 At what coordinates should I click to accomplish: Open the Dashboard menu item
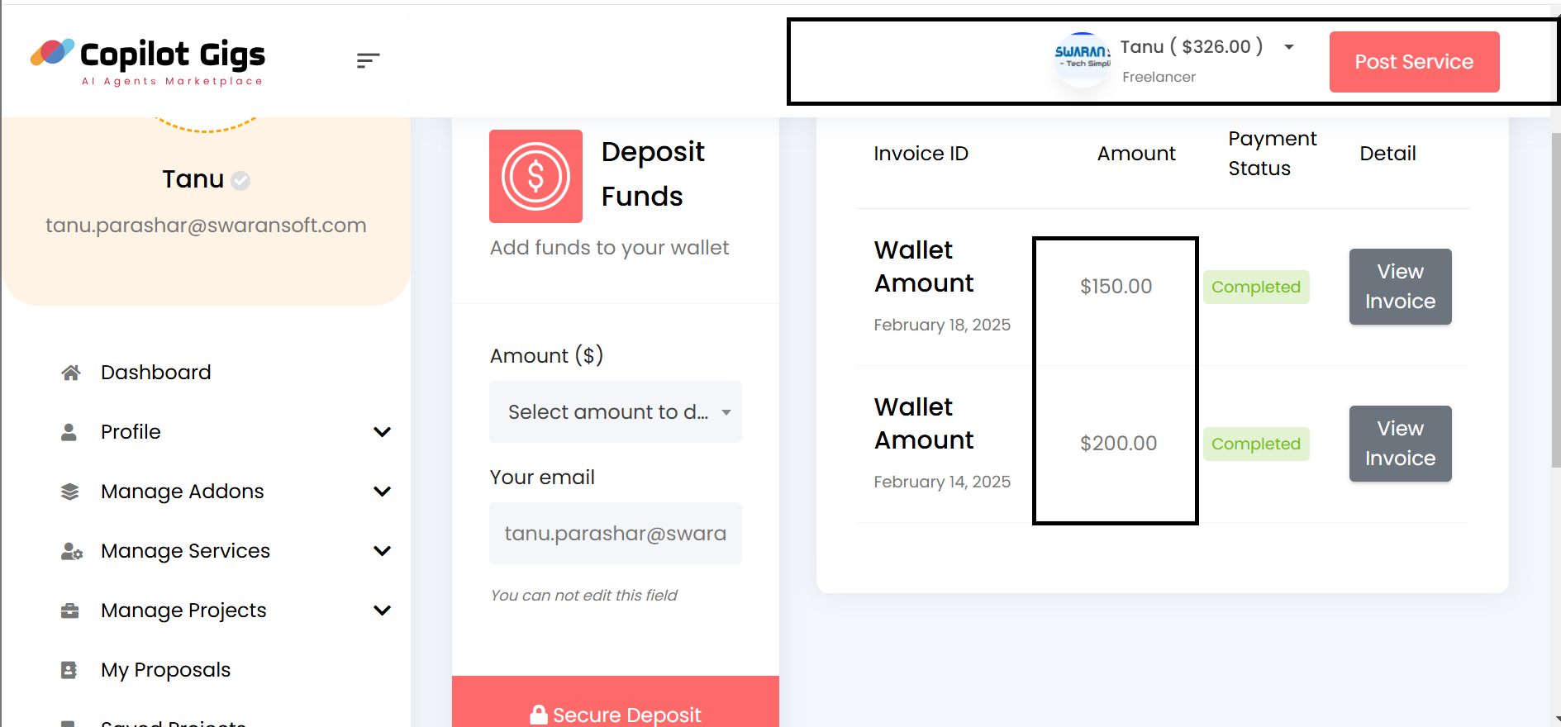[x=155, y=373]
